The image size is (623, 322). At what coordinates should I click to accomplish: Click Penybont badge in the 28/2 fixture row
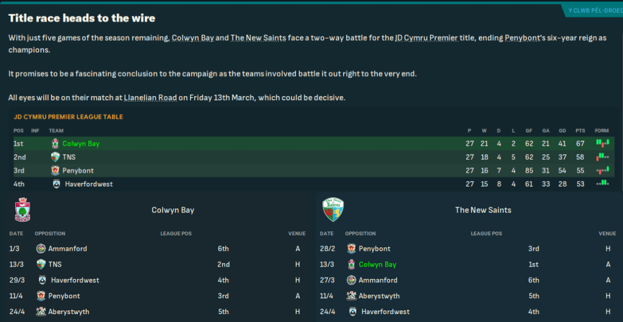pos(351,248)
